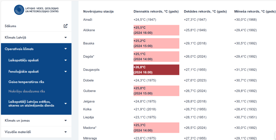276x140 pixels.
Task: Expand Laikapstākļi Latvijas svētkos submenu arrow
Action: (65, 104)
